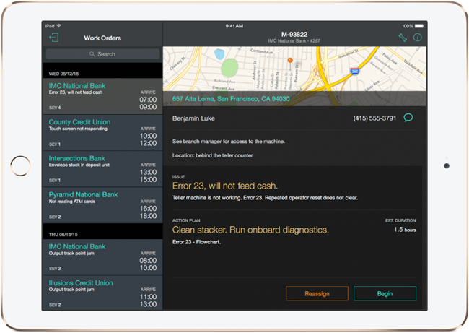Click the 9:41 AM clock
The image size is (469, 333).
pos(234,26)
